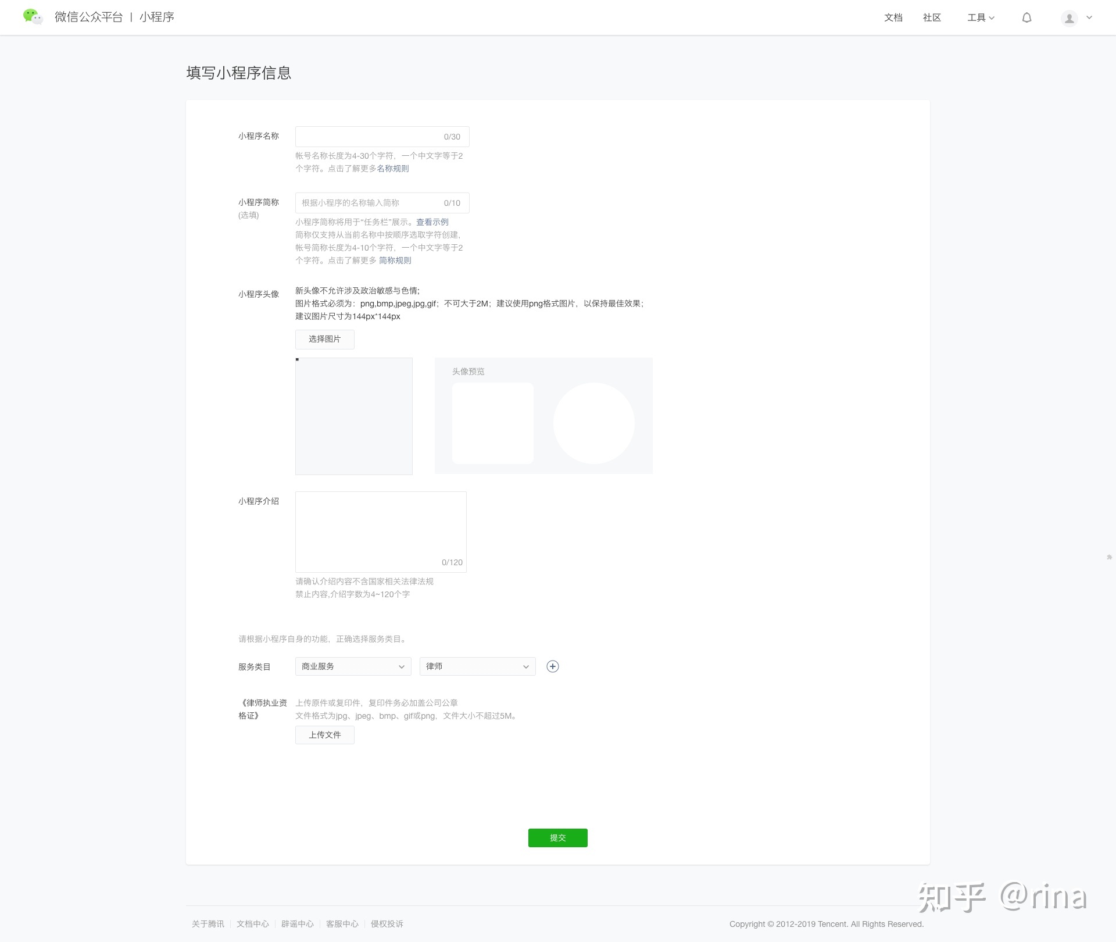1116x942 pixels.
Task: Click the 上传文件 button
Action: tap(324, 735)
